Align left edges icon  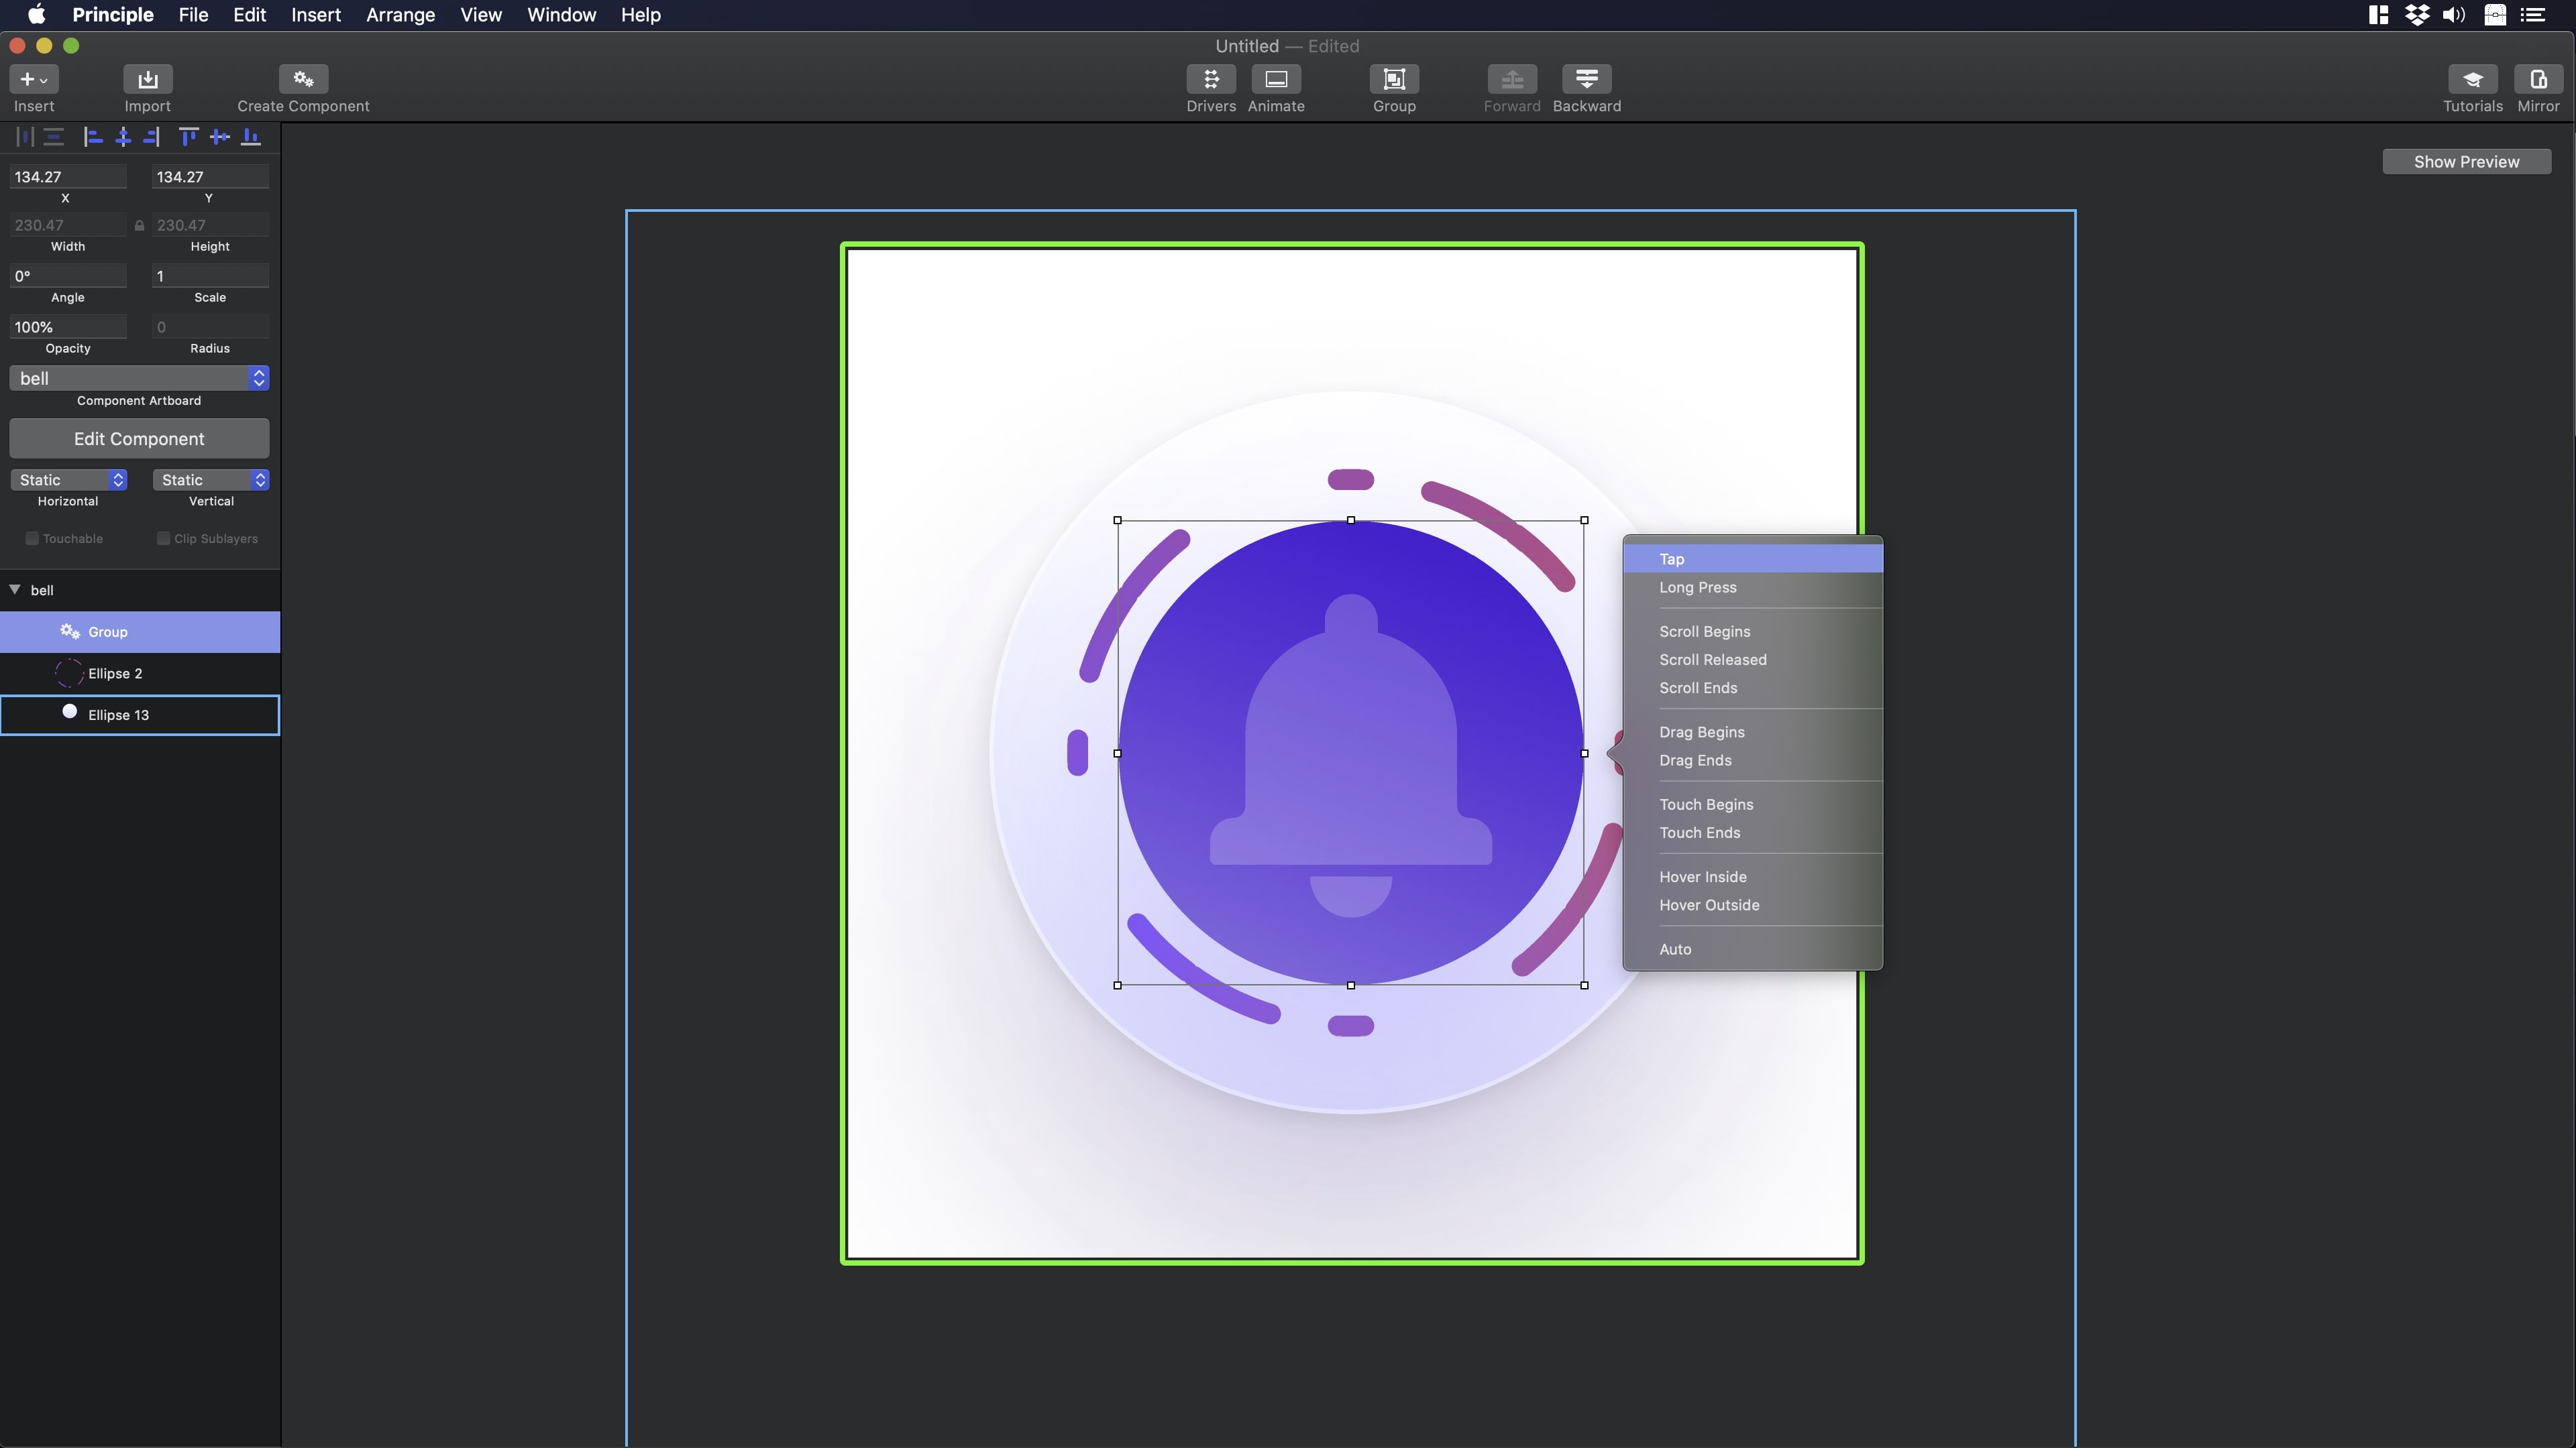(x=93, y=137)
